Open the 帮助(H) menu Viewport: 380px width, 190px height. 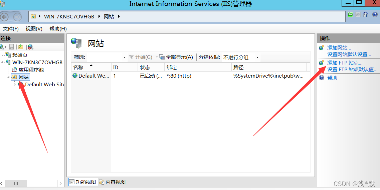[58, 29]
